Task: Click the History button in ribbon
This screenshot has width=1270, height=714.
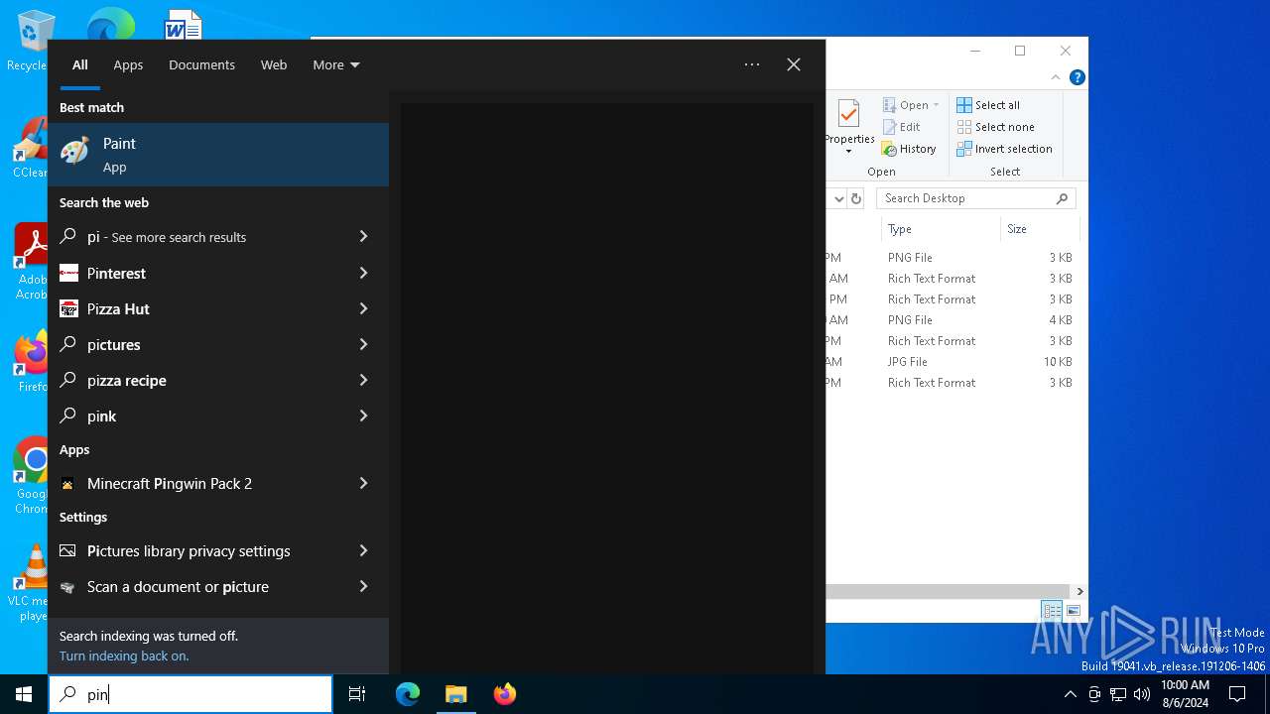Action: (x=909, y=149)
